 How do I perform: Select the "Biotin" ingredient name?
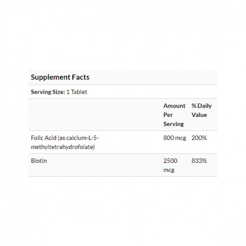tap(38, 161)
